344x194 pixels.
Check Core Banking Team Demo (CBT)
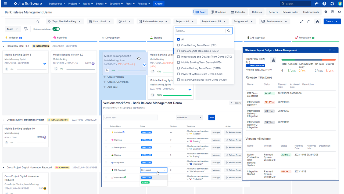[178, 45]
